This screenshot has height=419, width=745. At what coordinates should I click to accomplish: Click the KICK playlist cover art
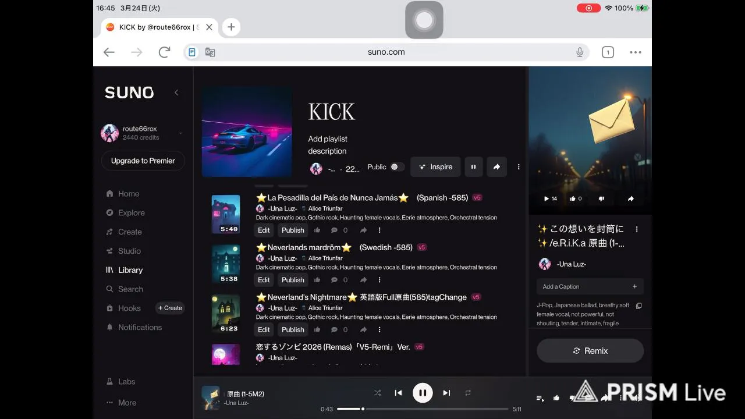coord(247,132)
